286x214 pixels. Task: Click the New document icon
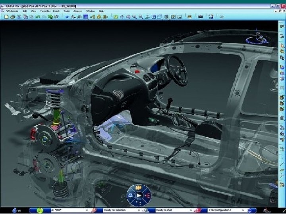(x=6, y=17)
